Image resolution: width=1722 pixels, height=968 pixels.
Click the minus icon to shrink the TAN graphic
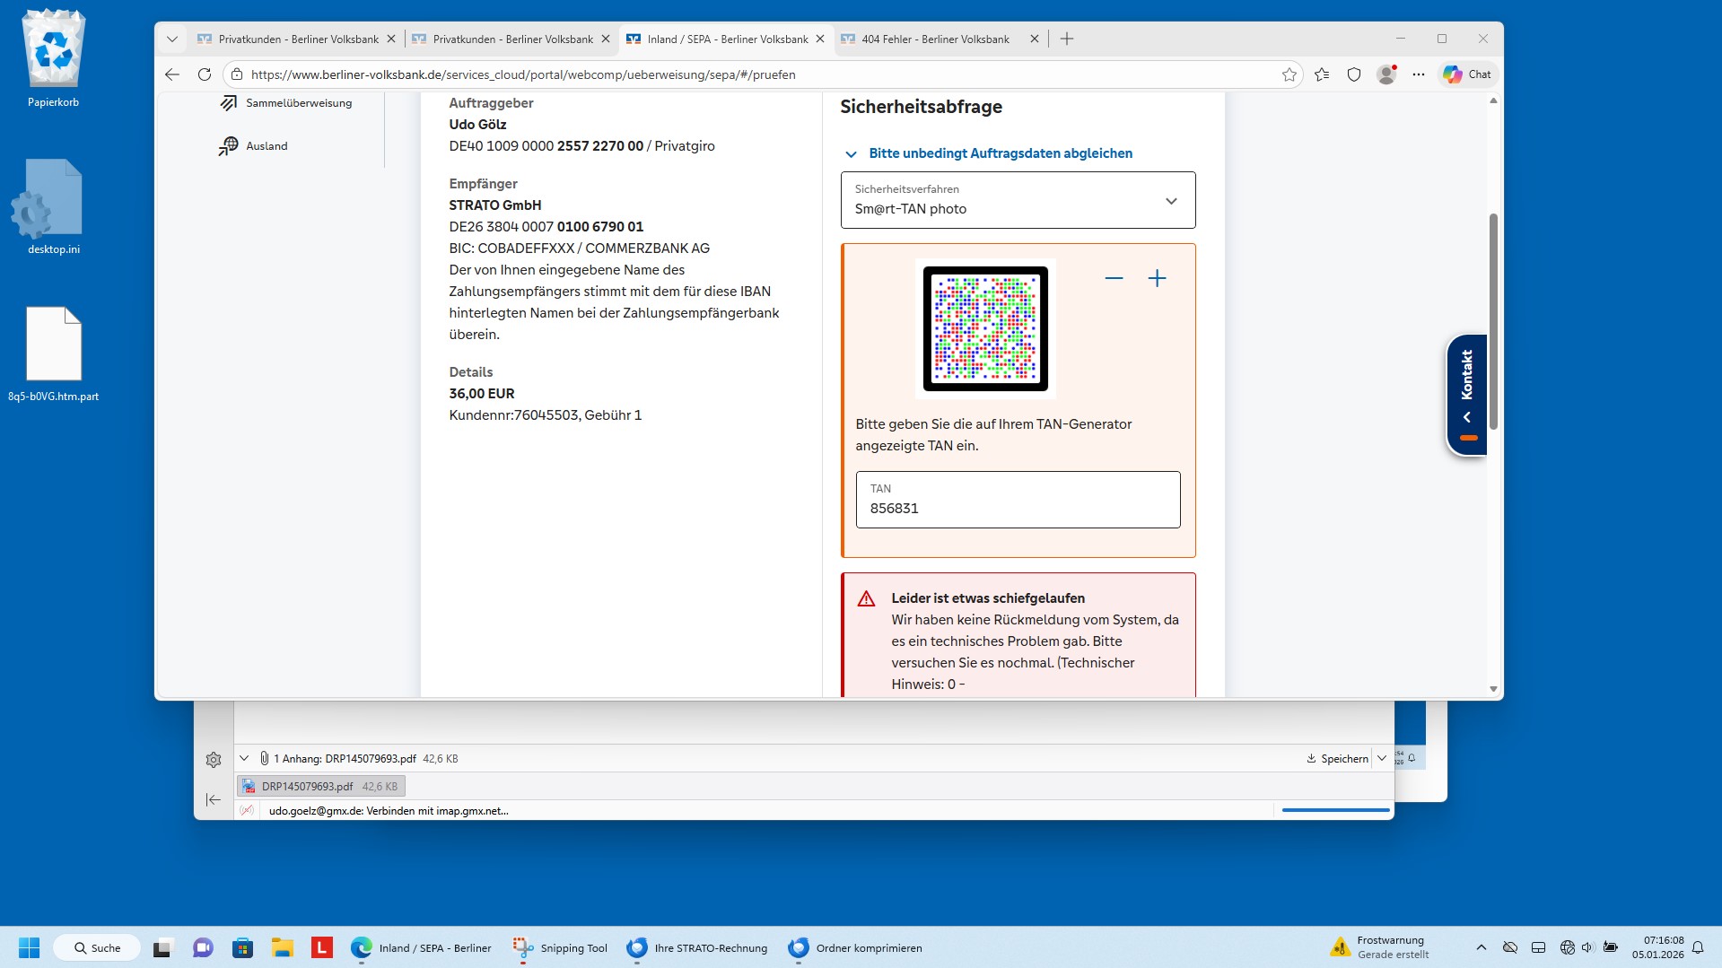(x=1114, y=278)
